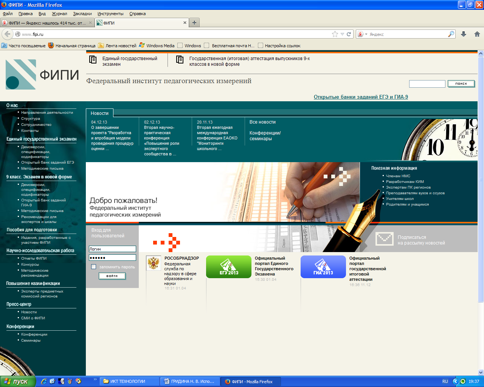Open the Правка menu
484x387 pixels.
tap(25, 14)
